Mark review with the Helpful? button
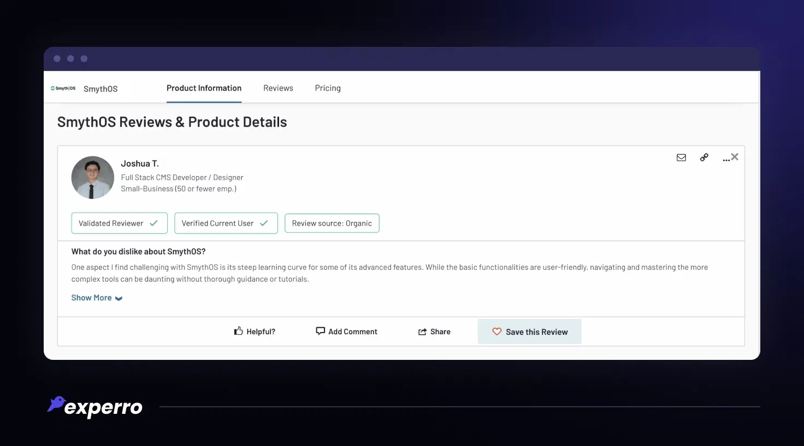Viewport: 804px width, 446px height. click(255, 332)
